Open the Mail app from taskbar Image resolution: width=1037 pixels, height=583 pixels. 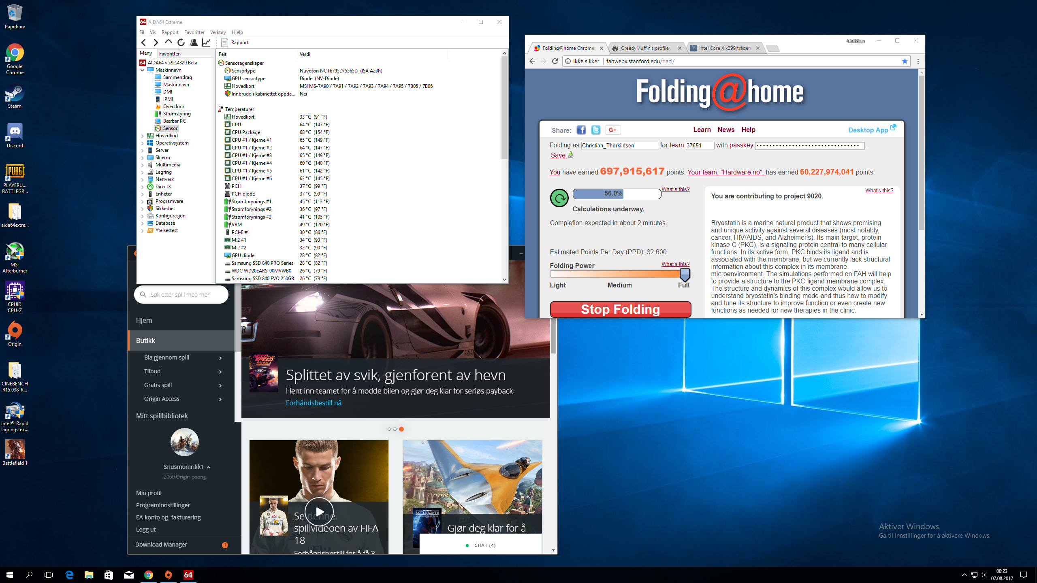pos(129,574)
